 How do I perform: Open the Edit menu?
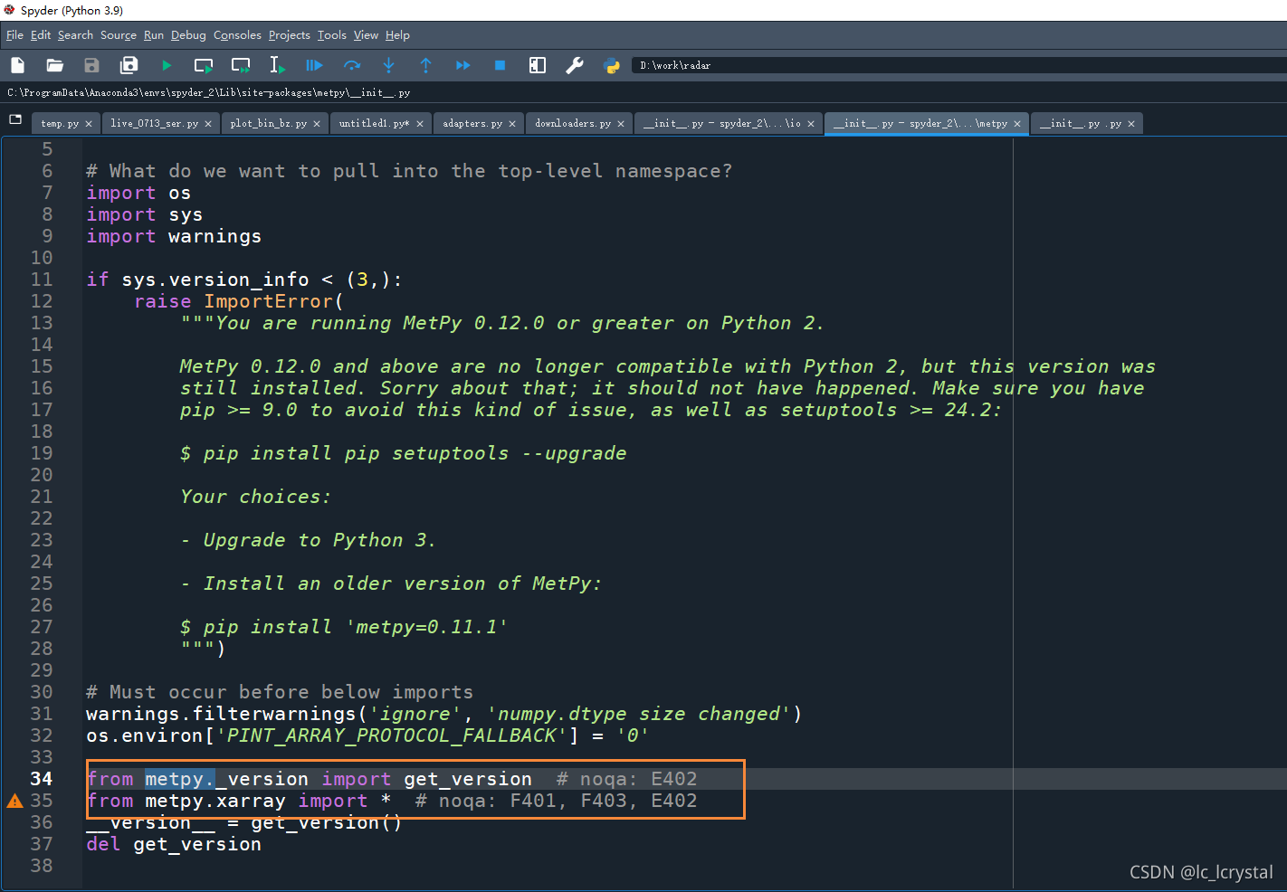[x=41, y=35]
